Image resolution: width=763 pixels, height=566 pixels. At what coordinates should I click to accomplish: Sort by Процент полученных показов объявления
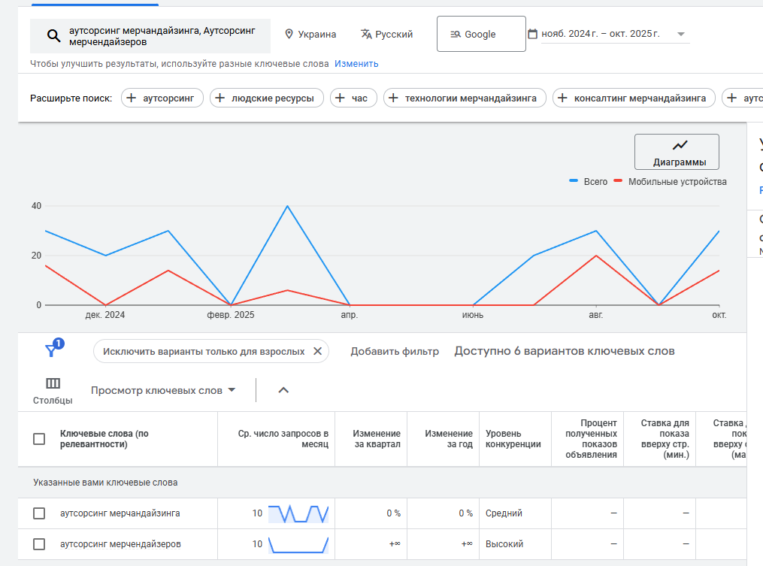point(591,439)
